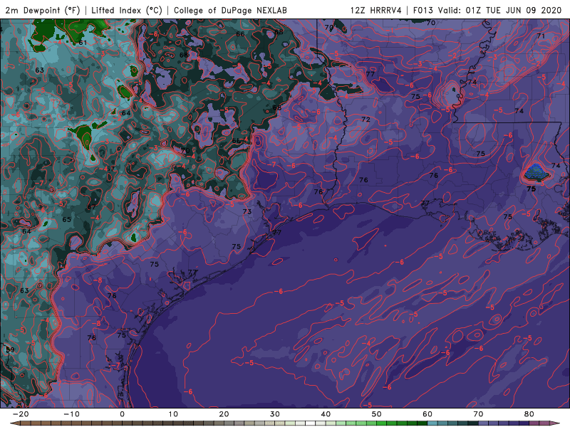570x427 pixels.
Task: Click the -20 label on the color scale
Action: 21,414
